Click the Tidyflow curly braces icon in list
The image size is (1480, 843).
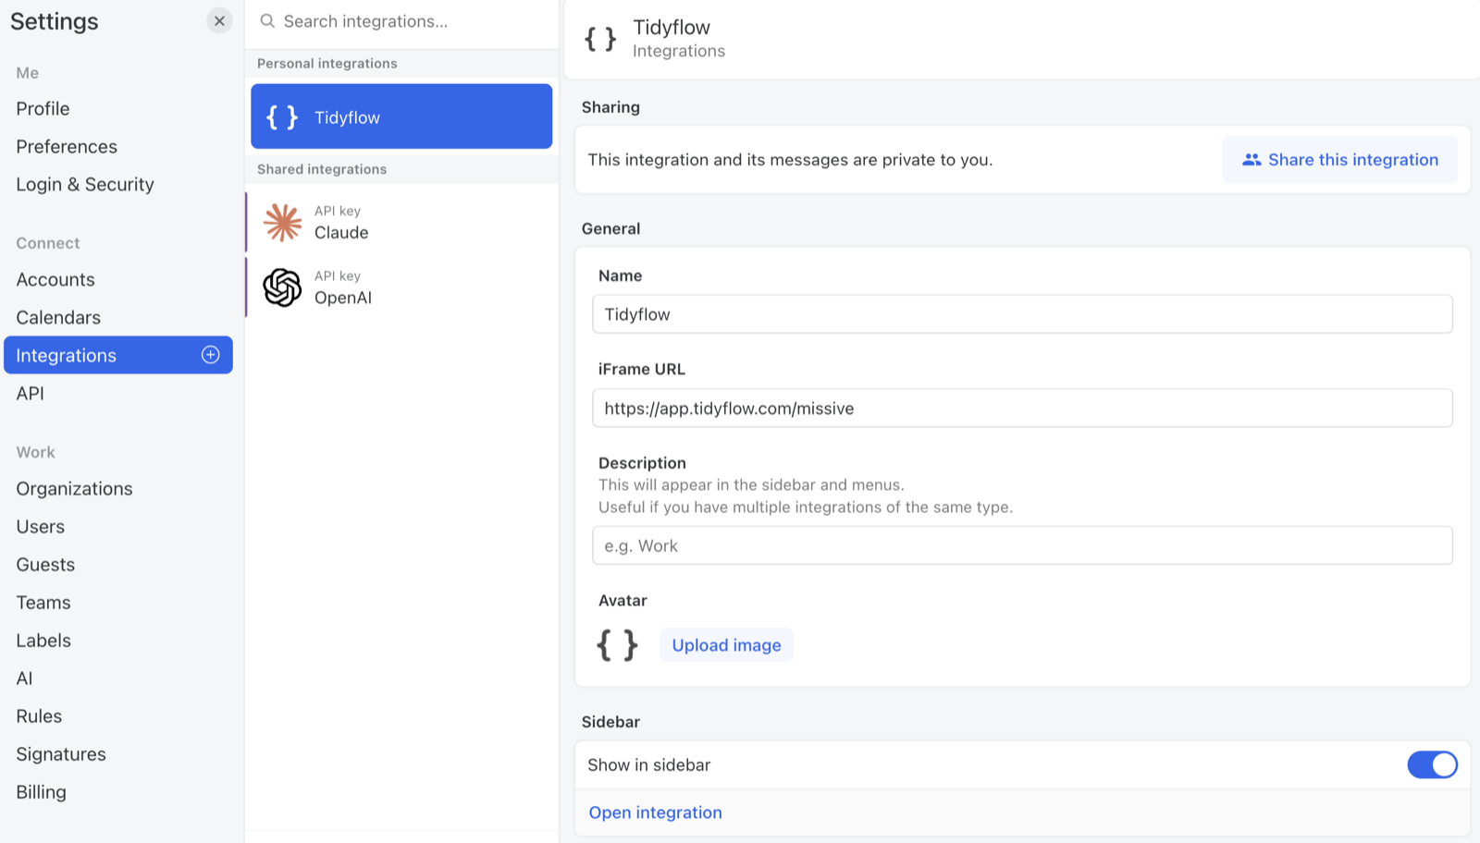coord(282,117)
